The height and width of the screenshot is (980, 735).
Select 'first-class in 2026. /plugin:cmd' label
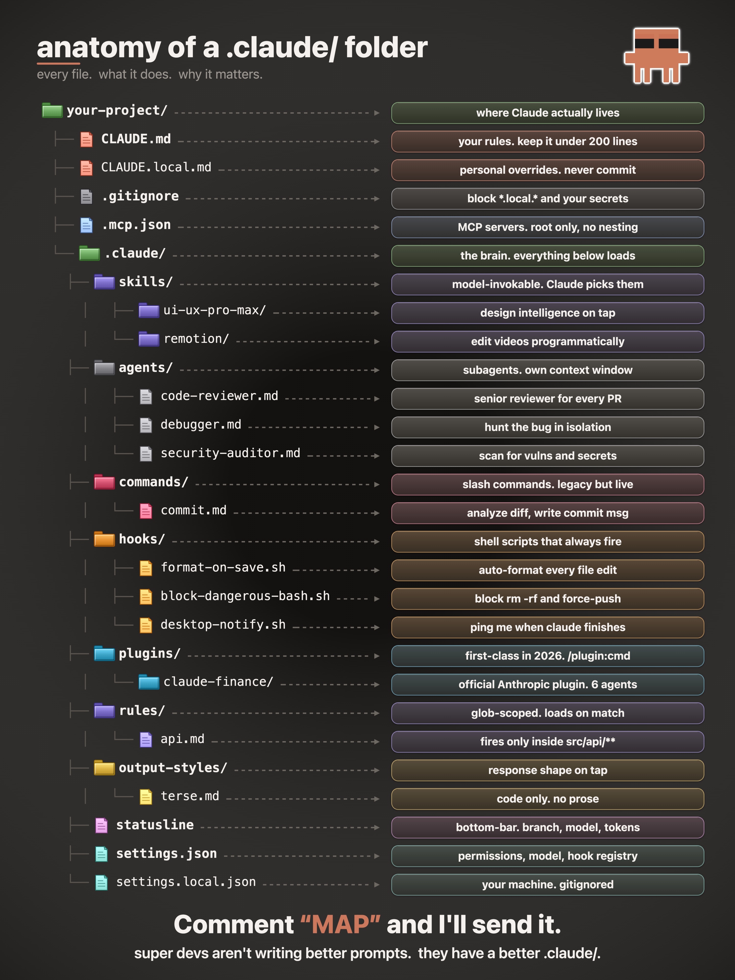(548, 656)
